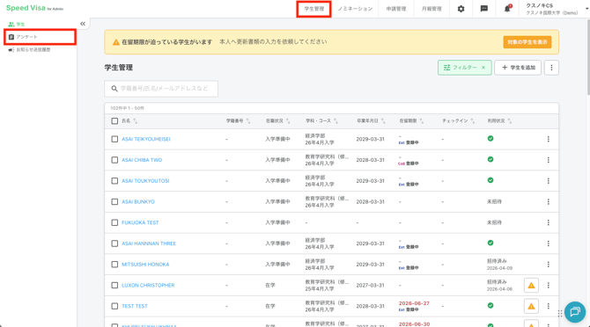The width and height of the screenshot is (590, 327).
Task: Open the notifications bell icon
Action: point(507,9)
